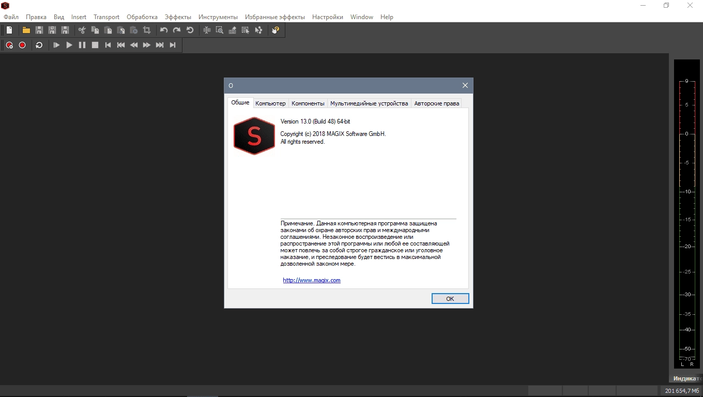Trim/crop audio with crop icon
Viewport: 703px width, 397px height.
coord(147,30)
